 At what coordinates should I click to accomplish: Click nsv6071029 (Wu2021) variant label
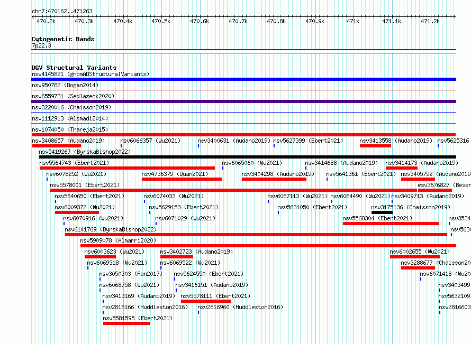coord(185,218)
